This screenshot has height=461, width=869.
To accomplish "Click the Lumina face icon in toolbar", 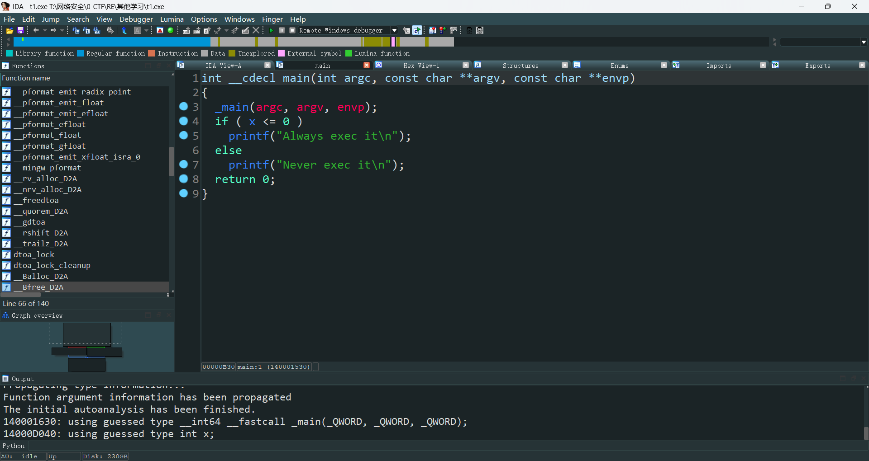I will point(469,30).
